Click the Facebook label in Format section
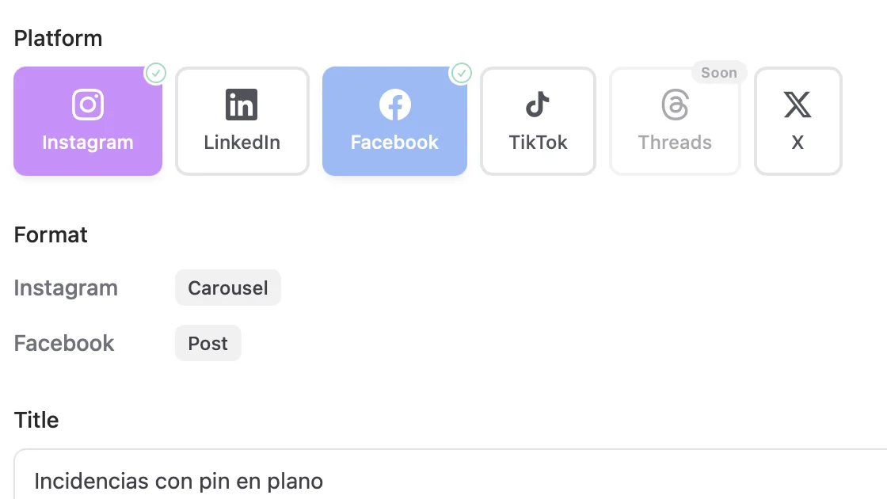887x499 pixels. 64,343
